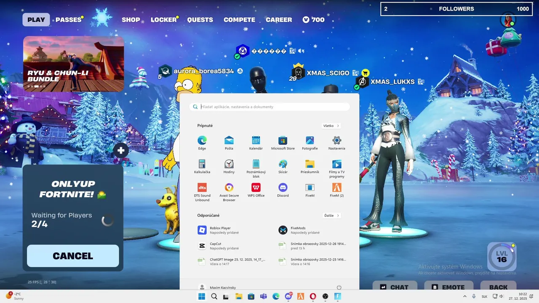Open the CAREER tab

(279, 20)
